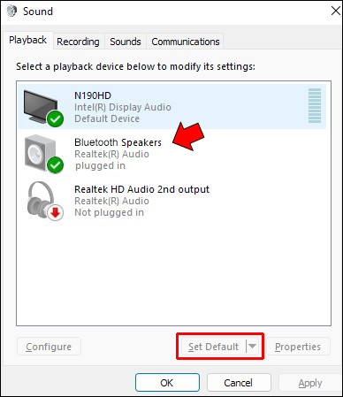
Task: Click the Configure button
Action: pos(49,347)
